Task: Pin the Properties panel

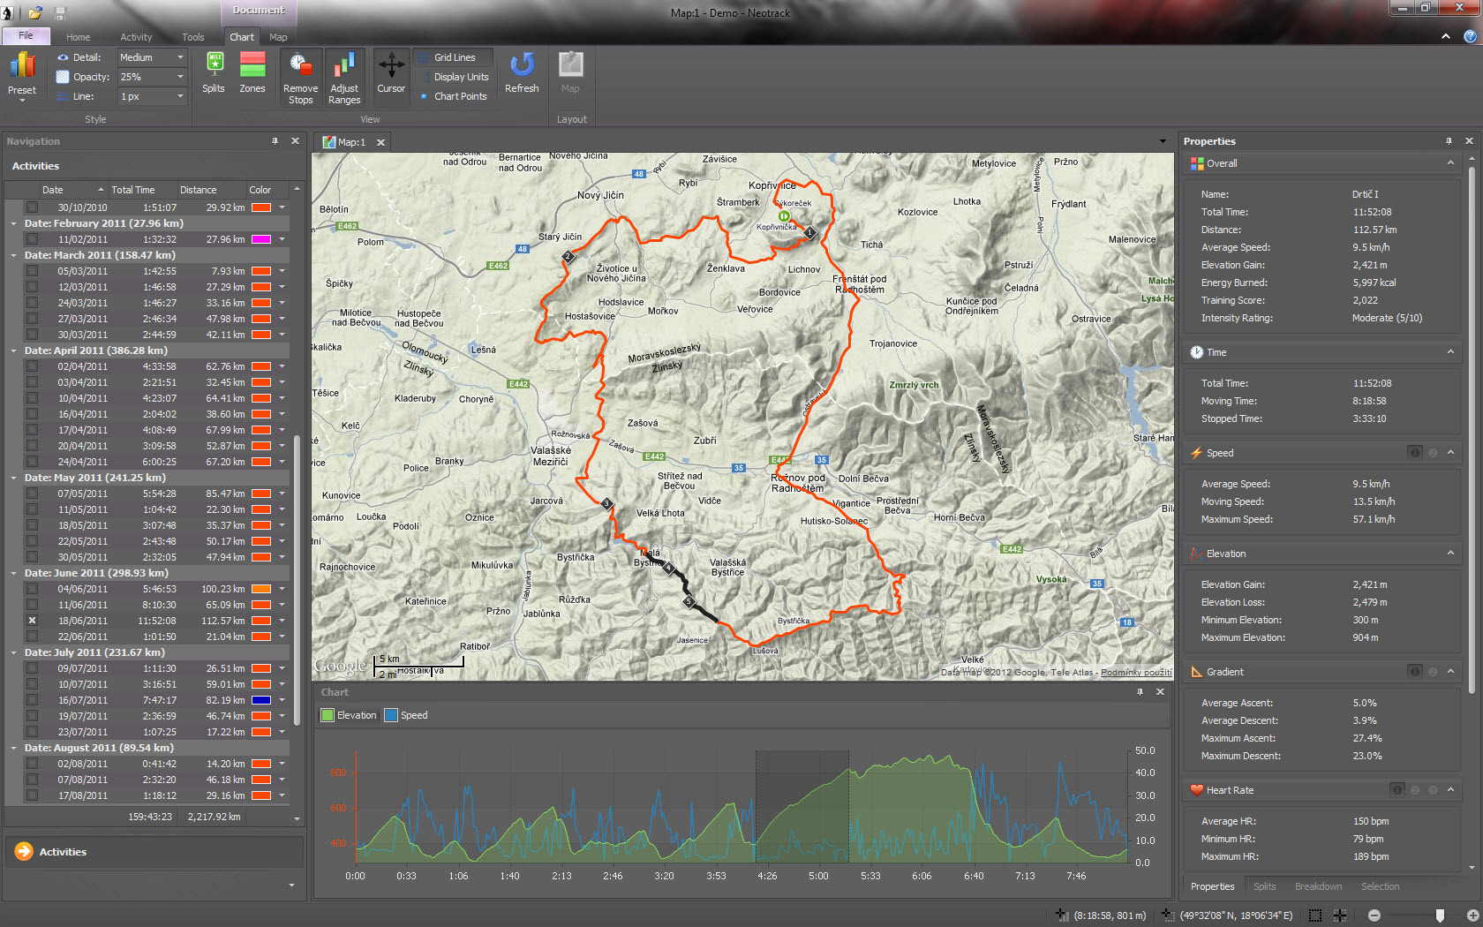Action: [1449, 141]
